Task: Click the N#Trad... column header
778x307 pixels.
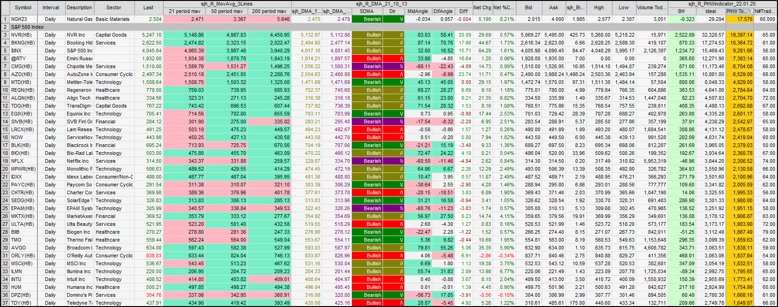Action: click(x=765, y=11)
